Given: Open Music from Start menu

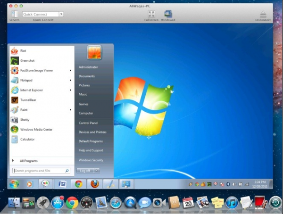Looking at the screenshot, I should click(x=83, y=94).
